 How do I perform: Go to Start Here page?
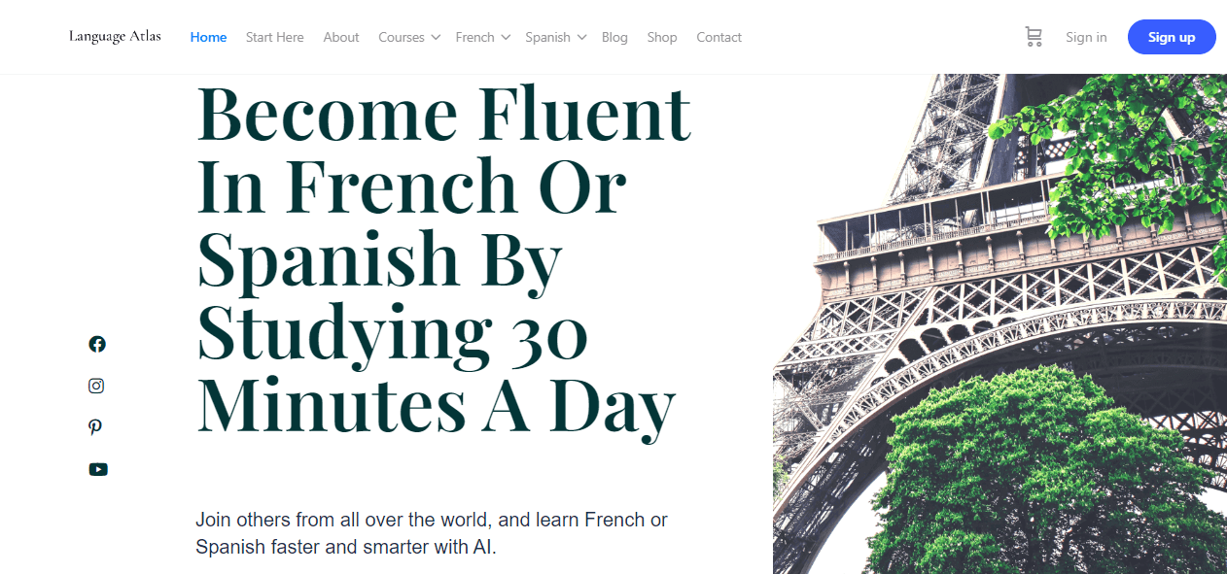(x=274, y=37)
